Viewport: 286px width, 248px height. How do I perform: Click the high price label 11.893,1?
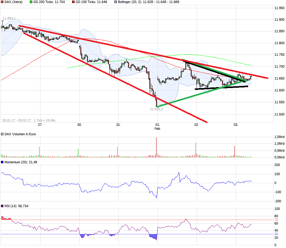pos(9,18)
